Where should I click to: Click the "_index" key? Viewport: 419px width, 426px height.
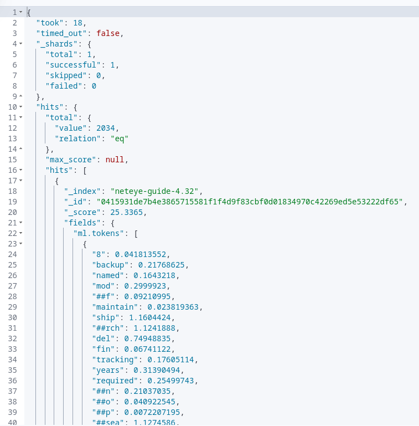pyautogui.click(x=82, y=191)
